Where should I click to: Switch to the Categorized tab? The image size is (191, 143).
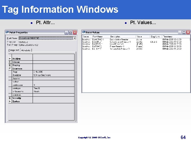coord(14,50)
